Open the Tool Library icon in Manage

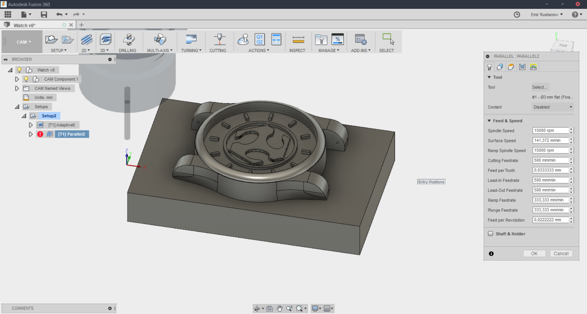pyautogui.click(x=321, y=40)
